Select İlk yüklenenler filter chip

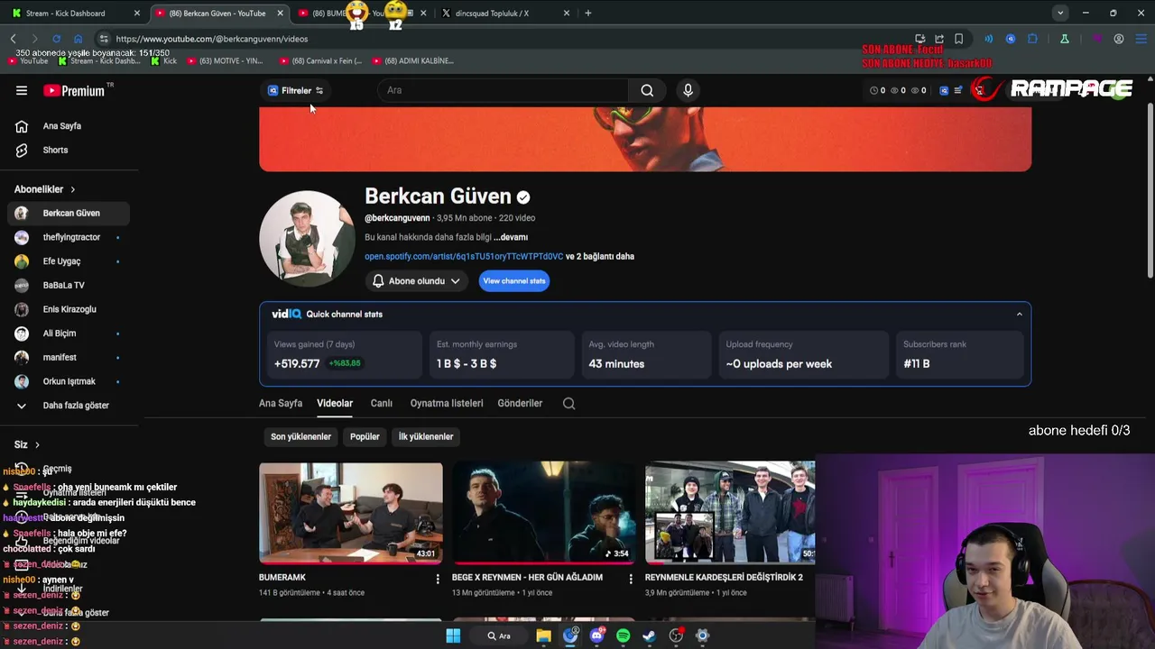click(x=426, y=436)
